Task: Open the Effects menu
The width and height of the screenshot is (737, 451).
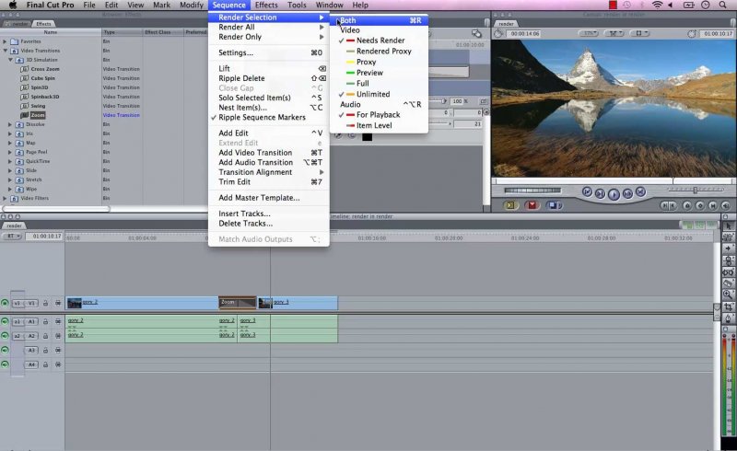Action: pos(266,6)
